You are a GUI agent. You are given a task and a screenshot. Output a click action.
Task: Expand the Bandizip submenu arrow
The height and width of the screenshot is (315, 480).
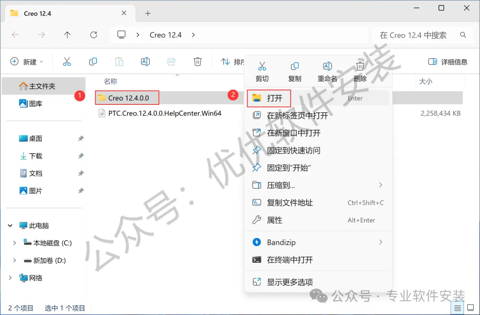[380, 242]
